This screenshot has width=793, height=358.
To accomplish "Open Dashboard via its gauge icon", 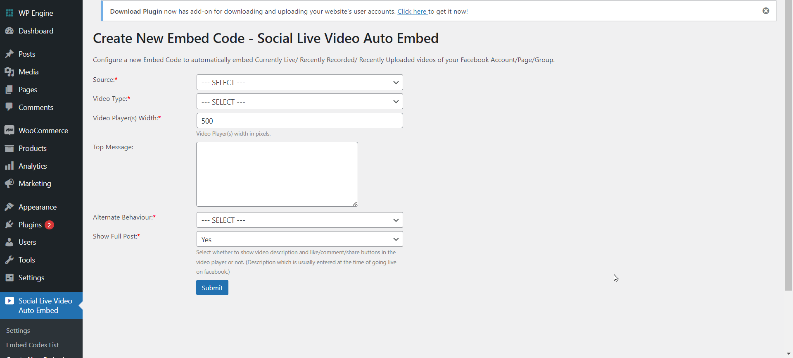I will pos(9,31).
